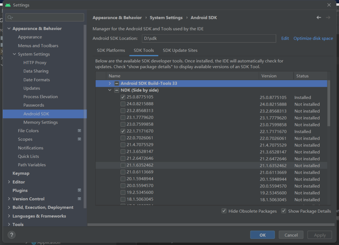Open Menus and Toolbars settings
This screenshot has height=245, width=339.
click(x=38, y=46)
